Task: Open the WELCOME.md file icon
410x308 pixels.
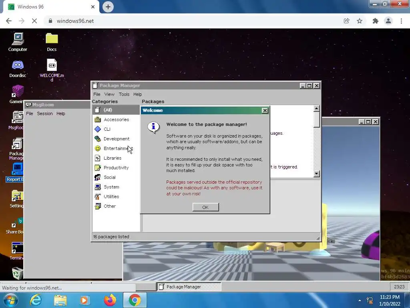Action: click(x=52, y=70)
